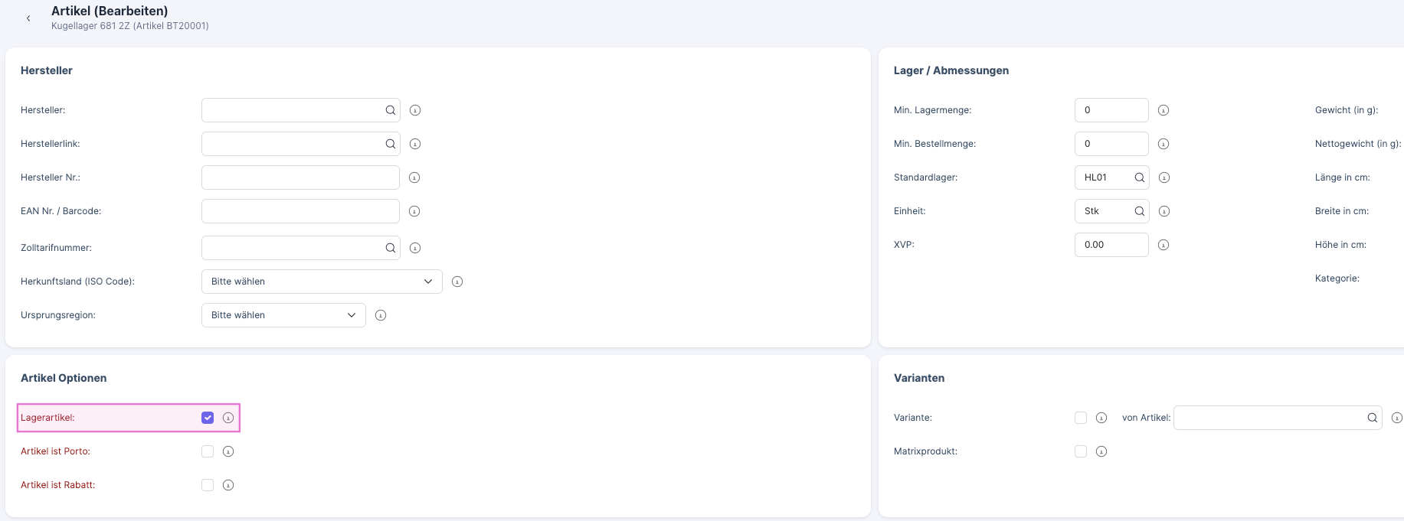
Task: Click search icon in Standardlager field
Action: pos(1139,177)
